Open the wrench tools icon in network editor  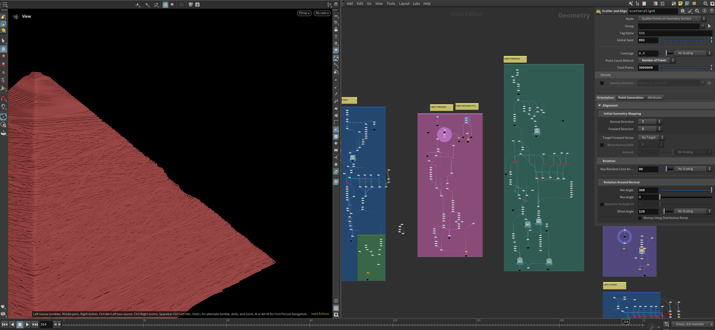point(631,4)
